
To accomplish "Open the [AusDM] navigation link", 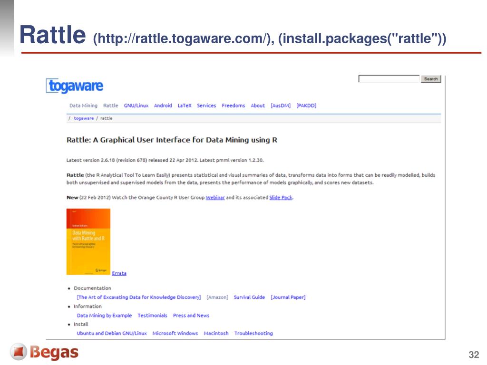I will (281, 106).
